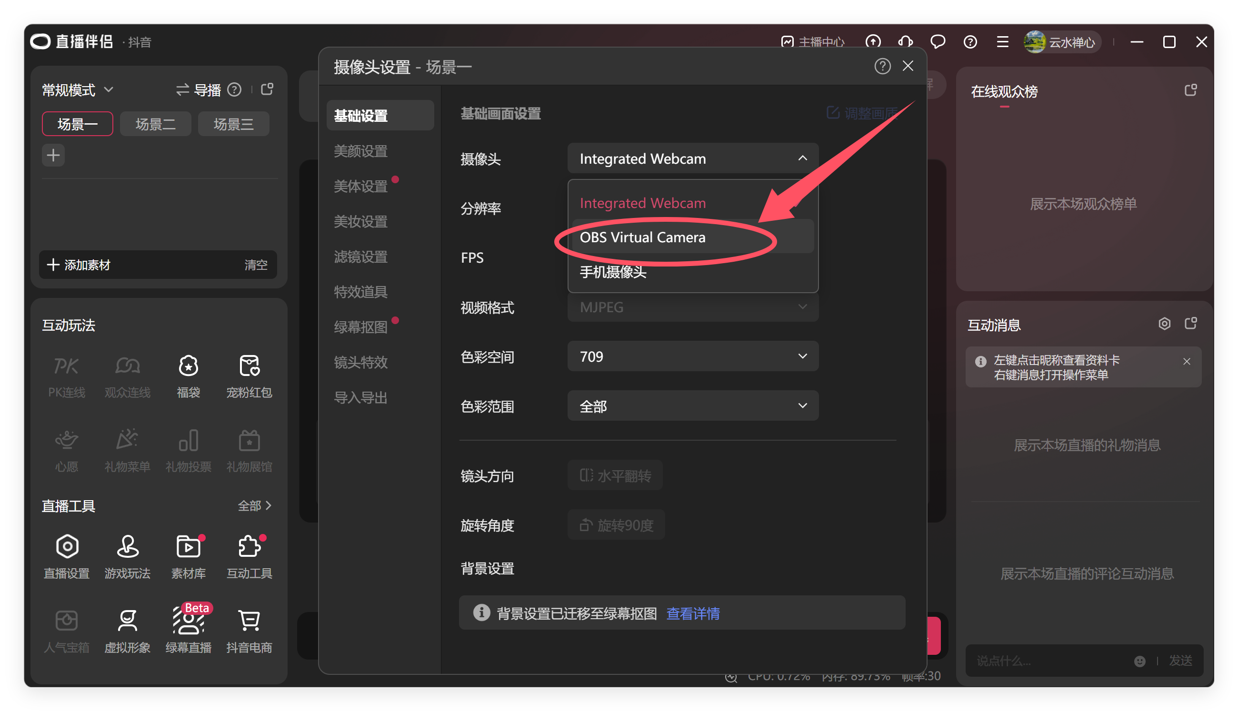Screen dimensions: 1238x711
Task: Open the 礼物展馆 gift gallery icon
Action: 249,451
